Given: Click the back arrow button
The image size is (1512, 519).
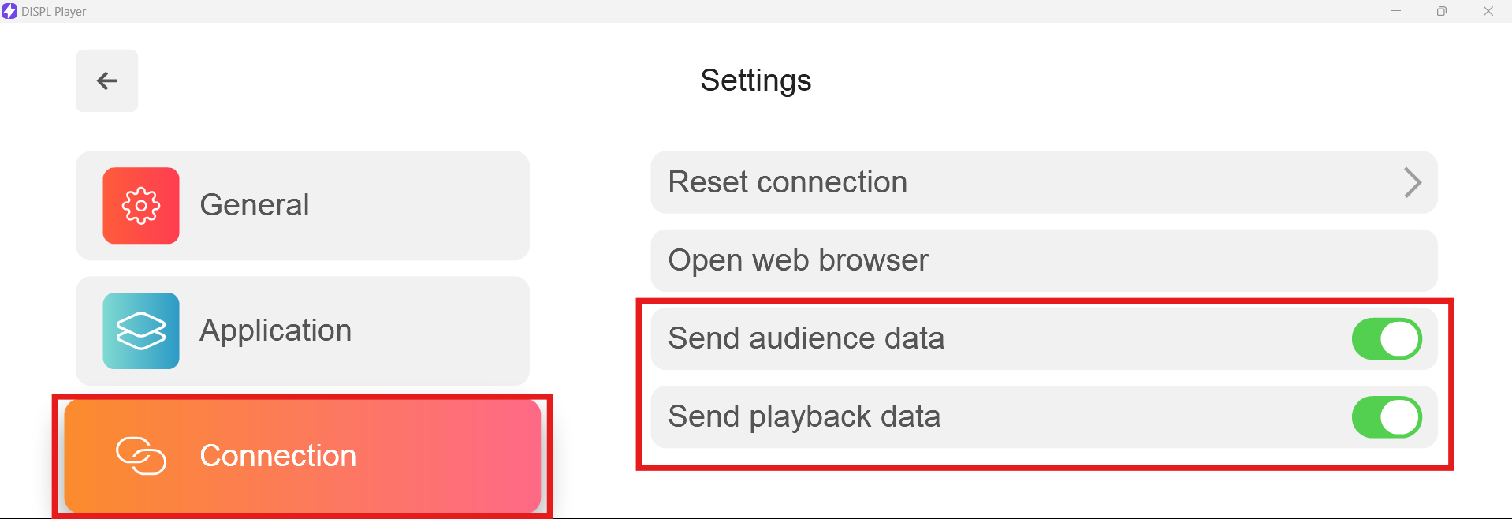Looking at the screenshot, I should pos(106,80).
